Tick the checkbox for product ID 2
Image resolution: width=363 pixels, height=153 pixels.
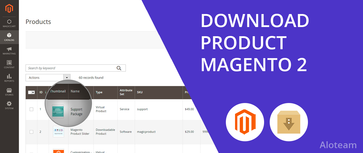31,132
